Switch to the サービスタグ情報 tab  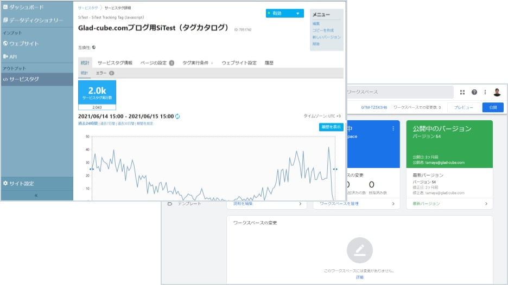coord(115,63)
